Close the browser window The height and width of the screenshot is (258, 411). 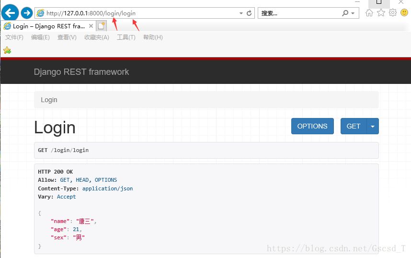(401, 2)
